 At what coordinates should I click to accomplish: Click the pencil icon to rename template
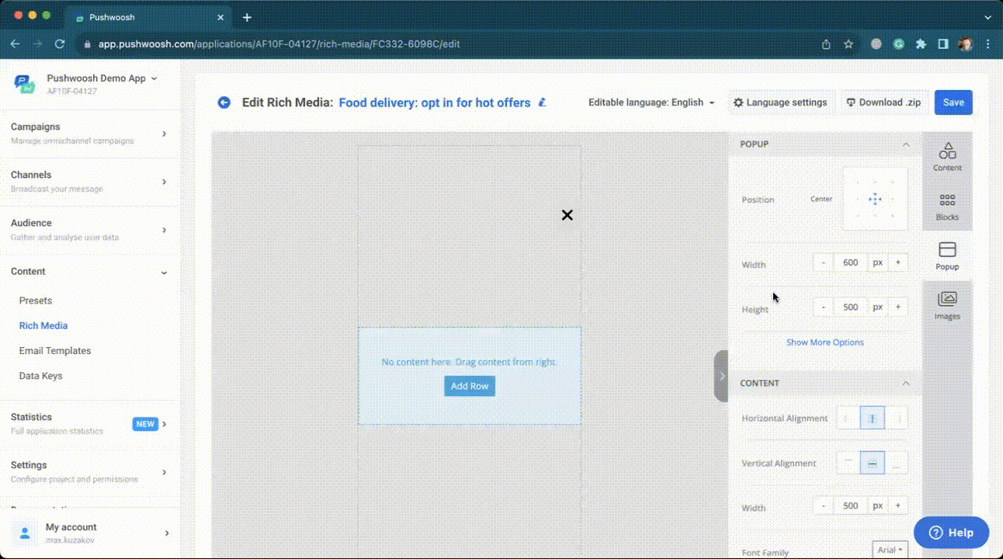[543, 102]
